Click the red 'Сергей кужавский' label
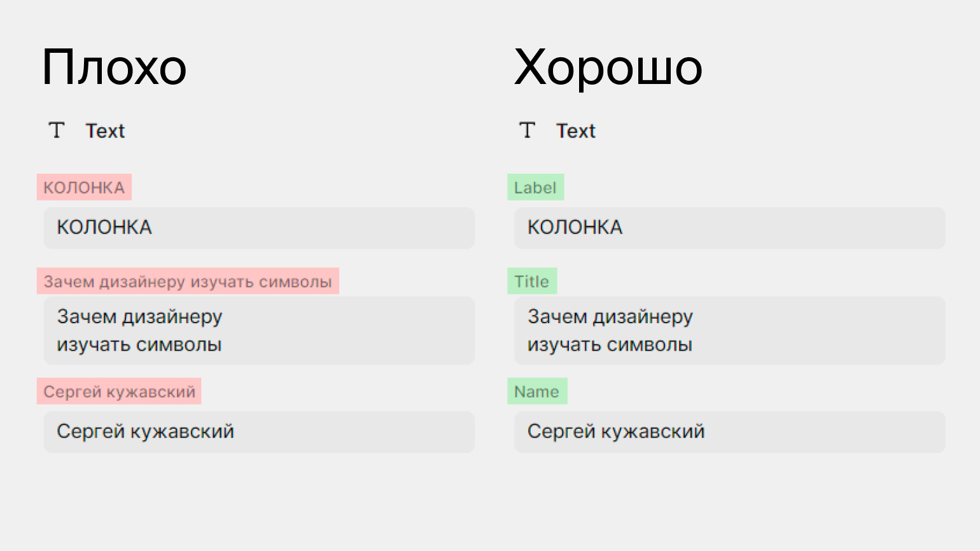 (119, 391)
